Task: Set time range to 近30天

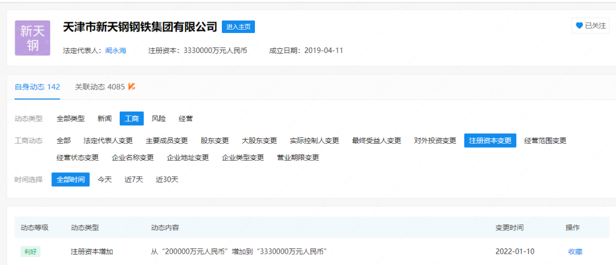Action: (167, 180)
